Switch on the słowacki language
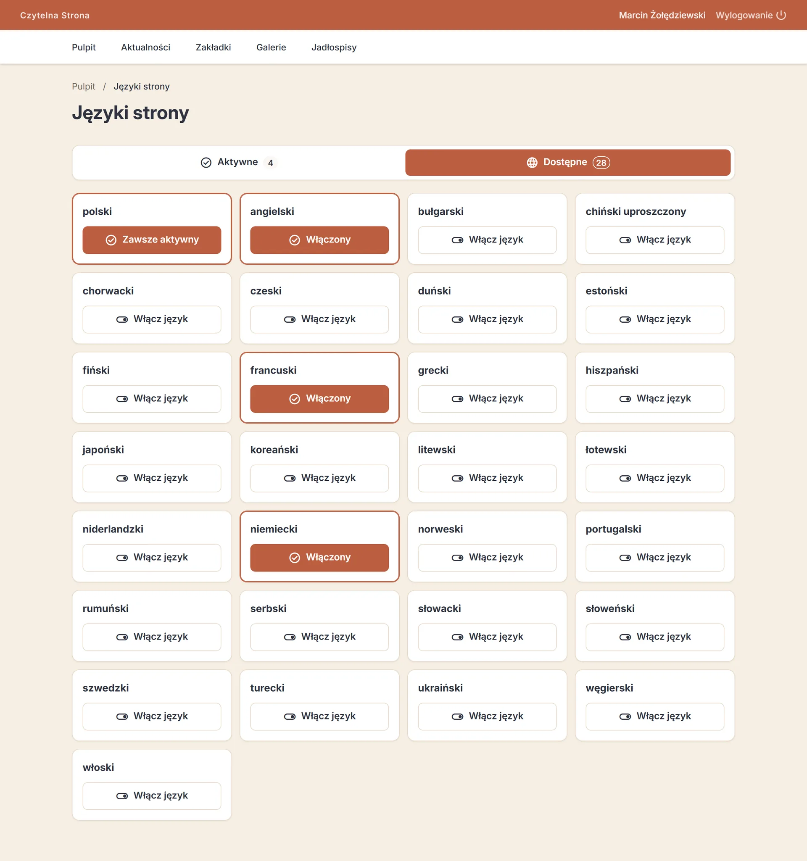This screenshot has width=807, height=861. coord(487,637)
